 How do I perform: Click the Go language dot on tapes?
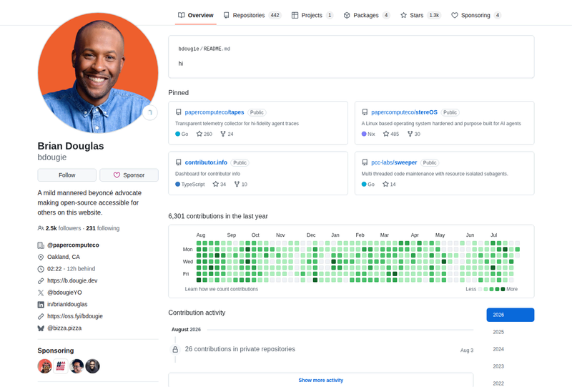[177, 134]
